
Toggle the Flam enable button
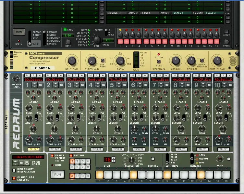pyautogui.click(x=229, y=159)
